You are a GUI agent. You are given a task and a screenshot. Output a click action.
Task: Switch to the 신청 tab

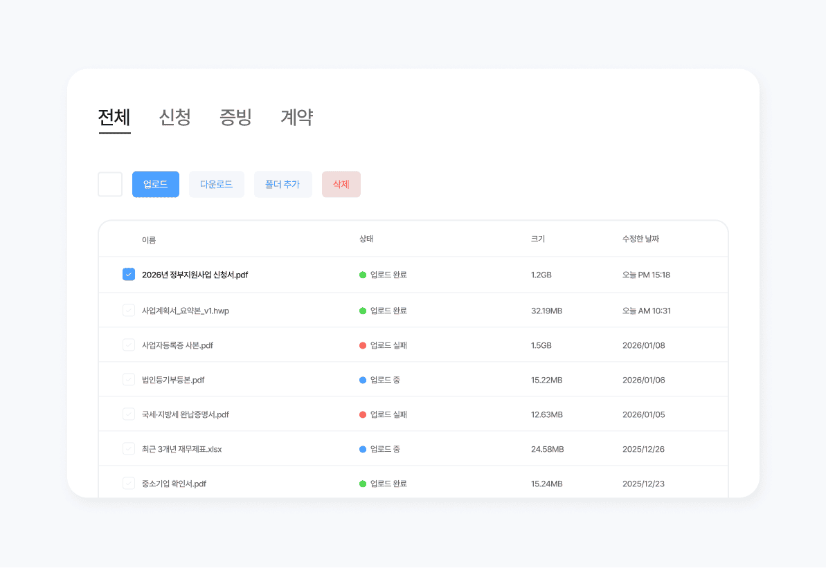174,117
